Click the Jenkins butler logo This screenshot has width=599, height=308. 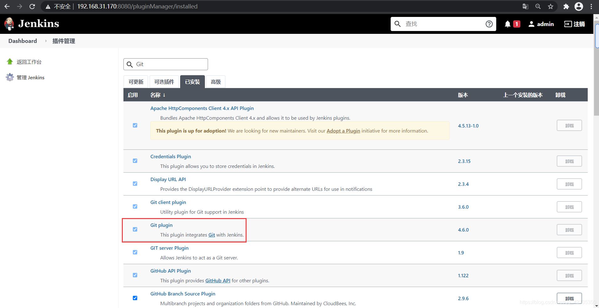(x=9, y=24)
